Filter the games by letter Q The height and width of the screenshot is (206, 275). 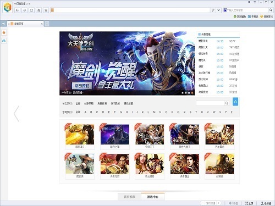(178, 112)
